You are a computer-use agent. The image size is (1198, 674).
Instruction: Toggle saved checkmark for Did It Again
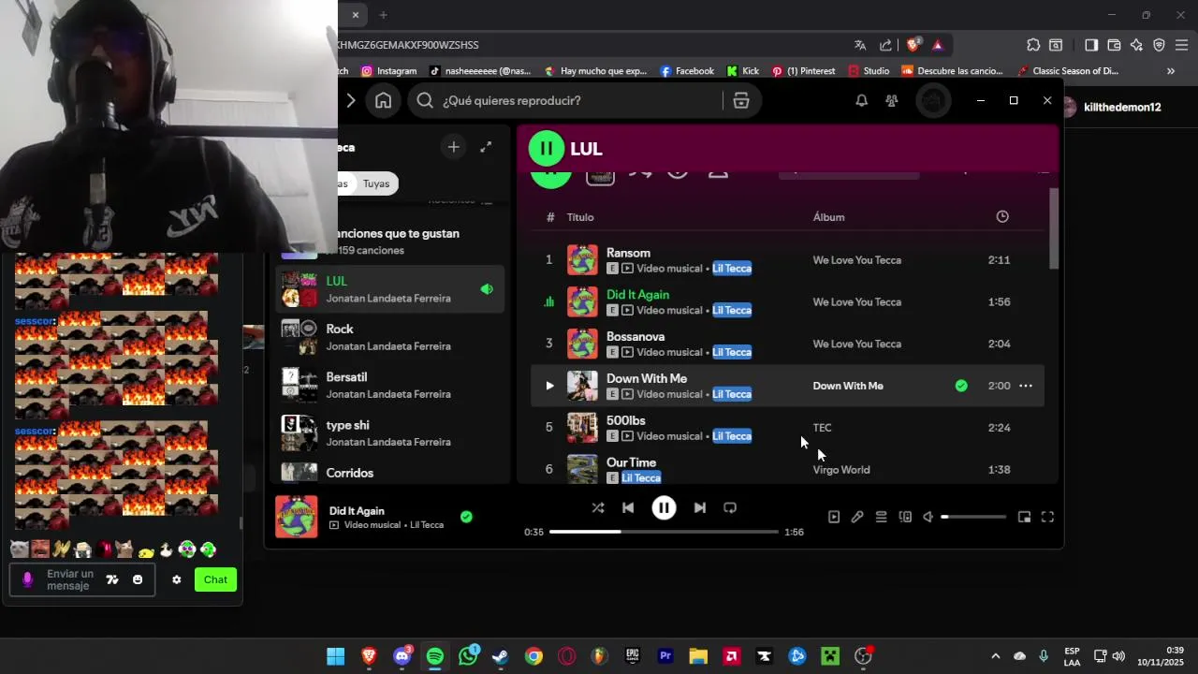click(x=466, y=517)
